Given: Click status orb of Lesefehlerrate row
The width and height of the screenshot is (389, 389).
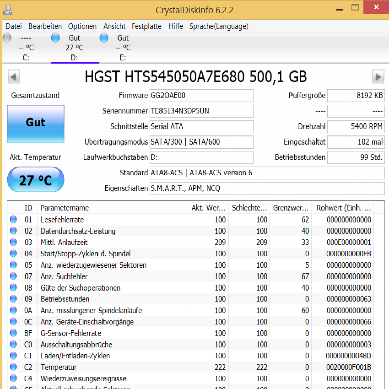Looking at the screenshot, I should 13,220.
